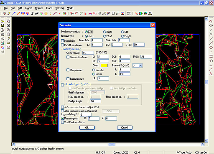The image size is (214, 154).
Task: Enable the Partoff slowdown checkbox
Action: pyautogui.click(x=62, y=45)
